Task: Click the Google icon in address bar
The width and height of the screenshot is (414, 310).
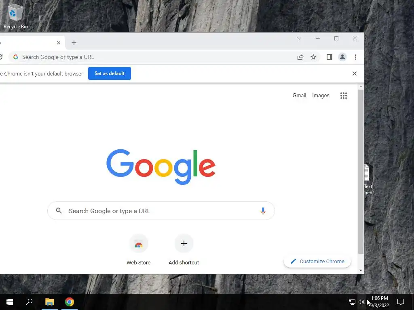Action: (16, 57)
